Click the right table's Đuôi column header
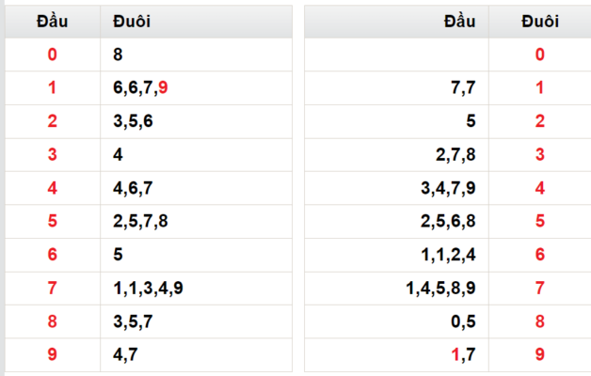Viewport: 591px width, 376px height. (x=540, y=22)
